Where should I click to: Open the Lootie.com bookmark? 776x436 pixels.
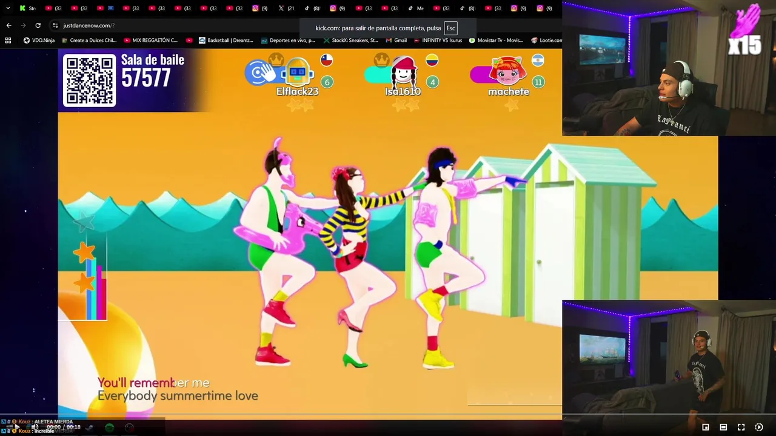pos(546,41)
